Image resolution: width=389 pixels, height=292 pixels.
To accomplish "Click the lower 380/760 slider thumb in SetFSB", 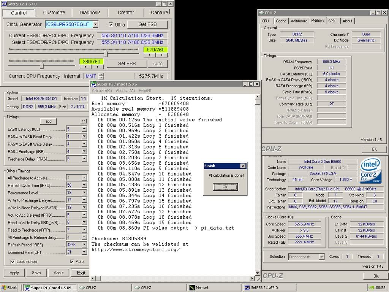I will point(41,65).
